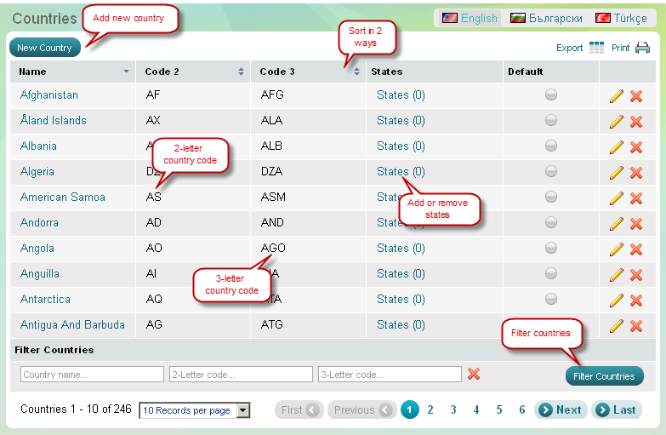666x435 pixels.
Task: Click the edit pencil for Antarctica
Action: pyautogui.click(x=617, y=300)
